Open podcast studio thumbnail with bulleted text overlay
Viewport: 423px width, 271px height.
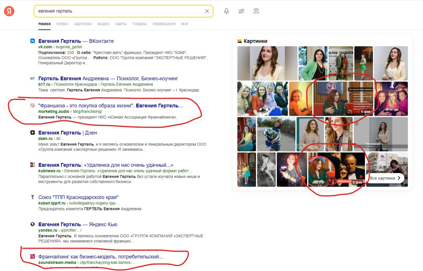click(x=343, y=99)
